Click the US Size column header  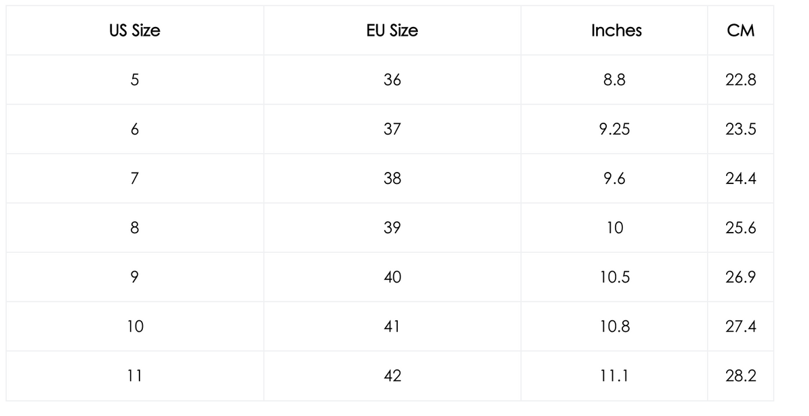point(135,30)
